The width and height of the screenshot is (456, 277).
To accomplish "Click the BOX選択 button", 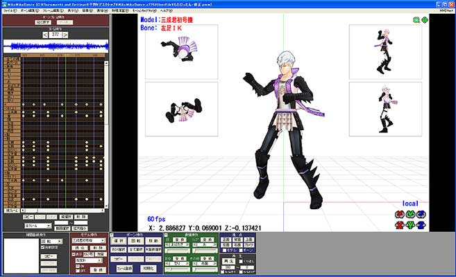I will point(119,249).
